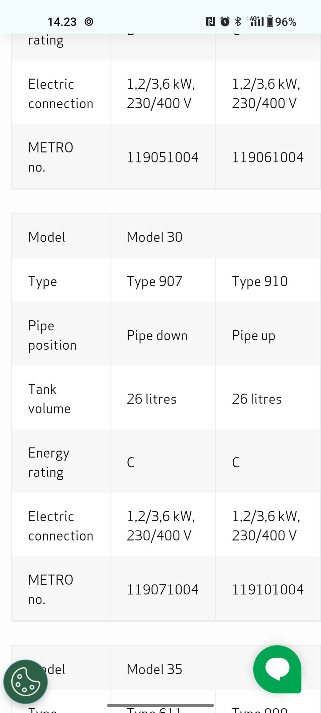
Task: Tap the battery 96% indicator
Action: (282, 22)
